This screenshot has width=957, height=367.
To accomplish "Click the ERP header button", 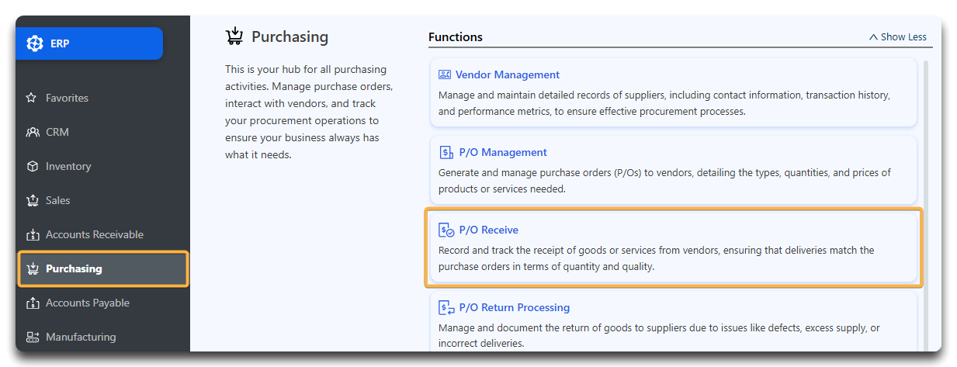I will pyautogui.click(x=89, y=43).
